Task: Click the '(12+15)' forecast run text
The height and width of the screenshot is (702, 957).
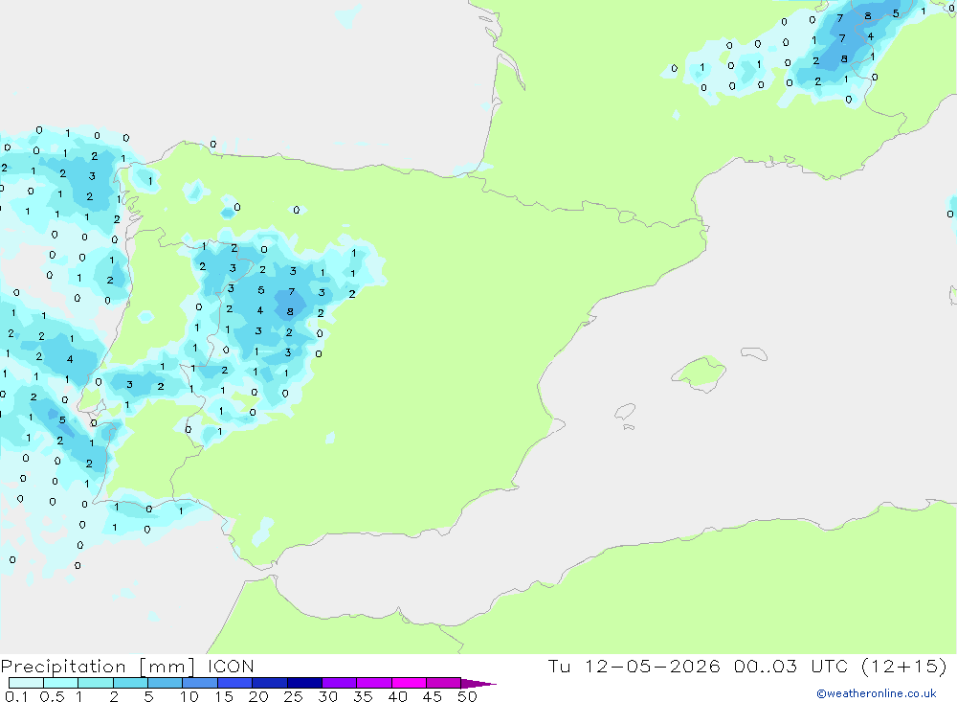Action: tap(904, 667)
